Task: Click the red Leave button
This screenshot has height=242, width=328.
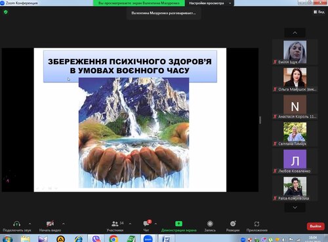Action: point(316,226)
